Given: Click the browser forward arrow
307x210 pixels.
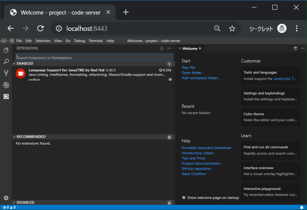Looking at the screenshot, I should 25,29.
